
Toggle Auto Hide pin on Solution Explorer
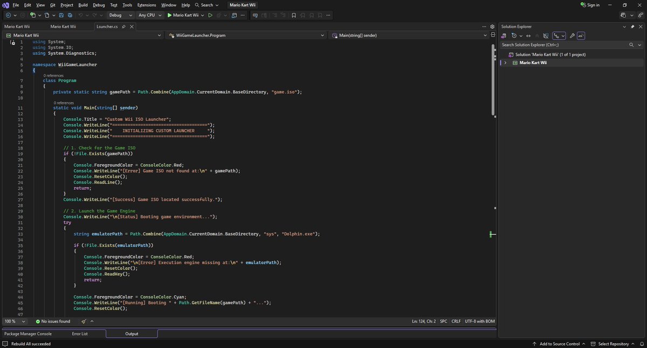[632, 26]
